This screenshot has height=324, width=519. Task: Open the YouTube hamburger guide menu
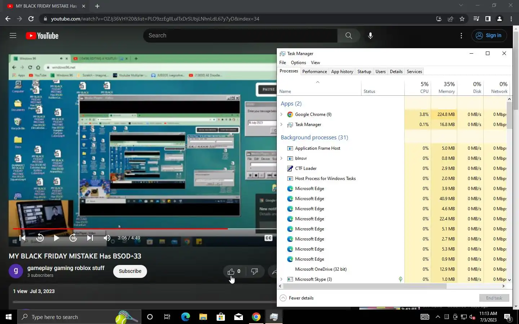(x=13, y=35)
